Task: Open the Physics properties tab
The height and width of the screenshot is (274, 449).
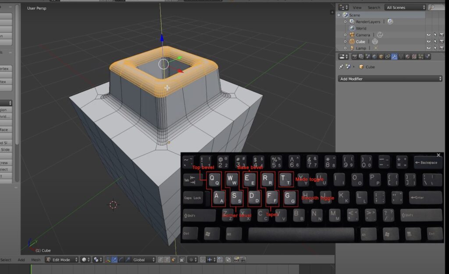Action: [x=428, y=56]
